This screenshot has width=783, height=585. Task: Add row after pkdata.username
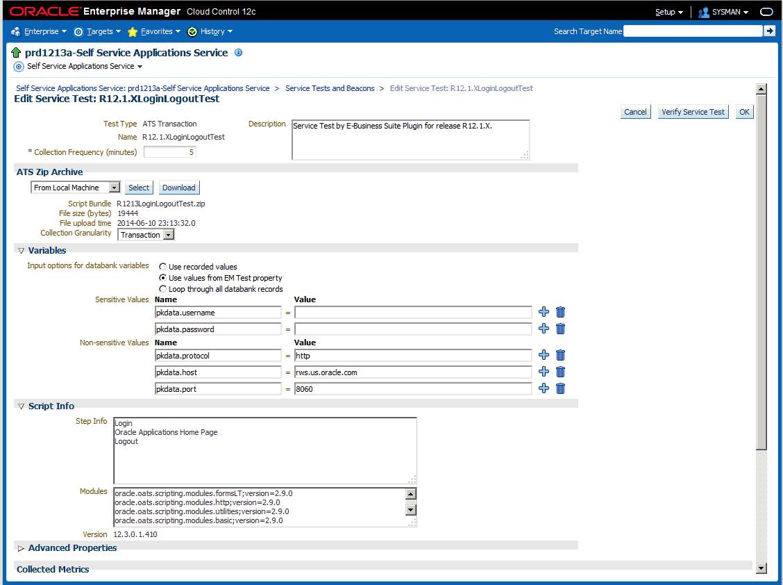[x=544, y=312]
